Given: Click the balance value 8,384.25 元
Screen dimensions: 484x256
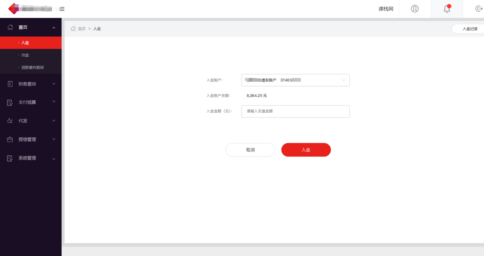Looking at the screenshot, I should 257,96.
